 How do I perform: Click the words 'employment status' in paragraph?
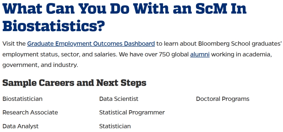[30, 54]
